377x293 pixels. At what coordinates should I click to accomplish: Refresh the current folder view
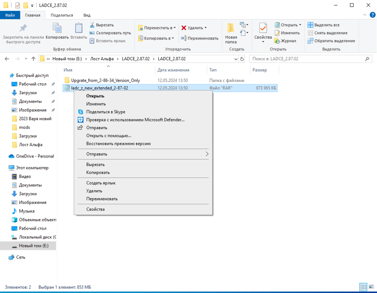tap(242, 59)
